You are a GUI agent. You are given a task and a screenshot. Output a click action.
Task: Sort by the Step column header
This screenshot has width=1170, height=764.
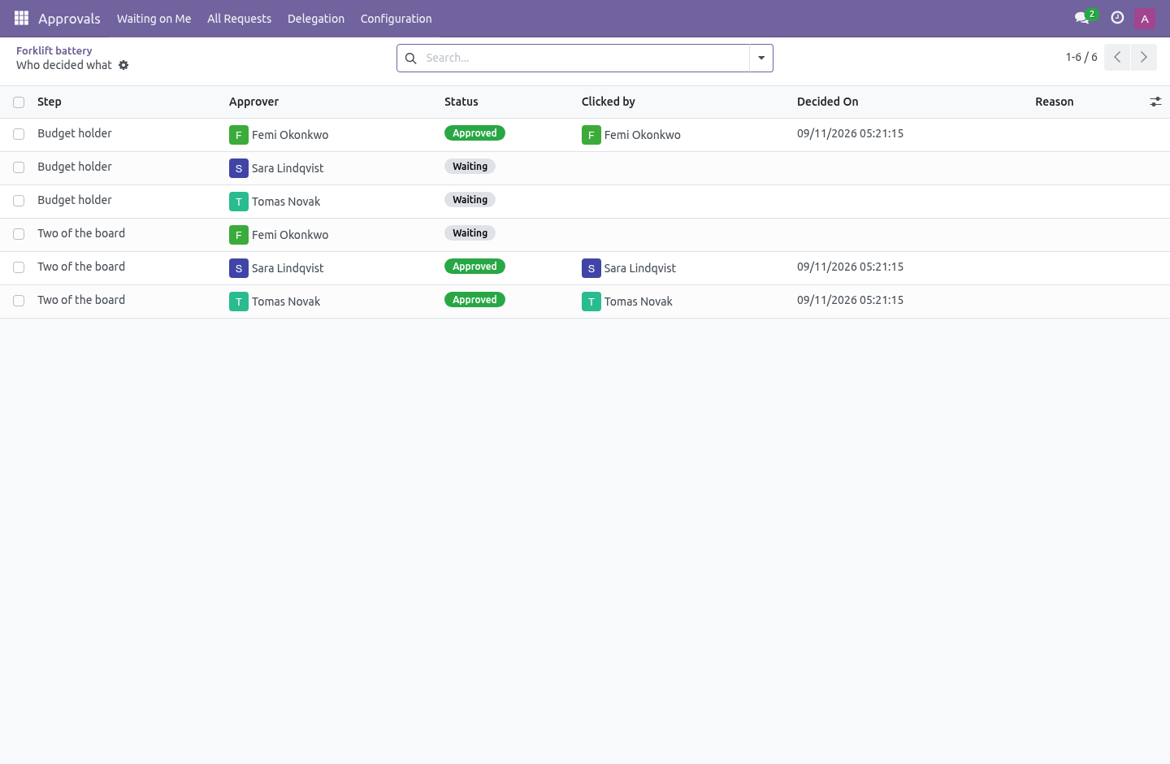(x=50, y=102)
